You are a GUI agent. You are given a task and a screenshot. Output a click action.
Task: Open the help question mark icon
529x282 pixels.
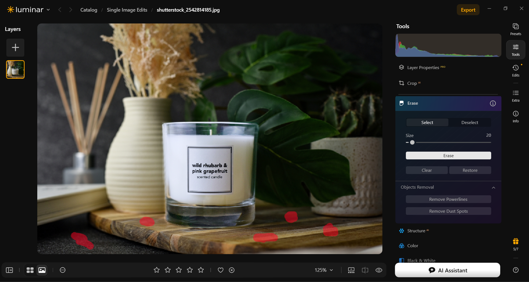pos(515,270)
